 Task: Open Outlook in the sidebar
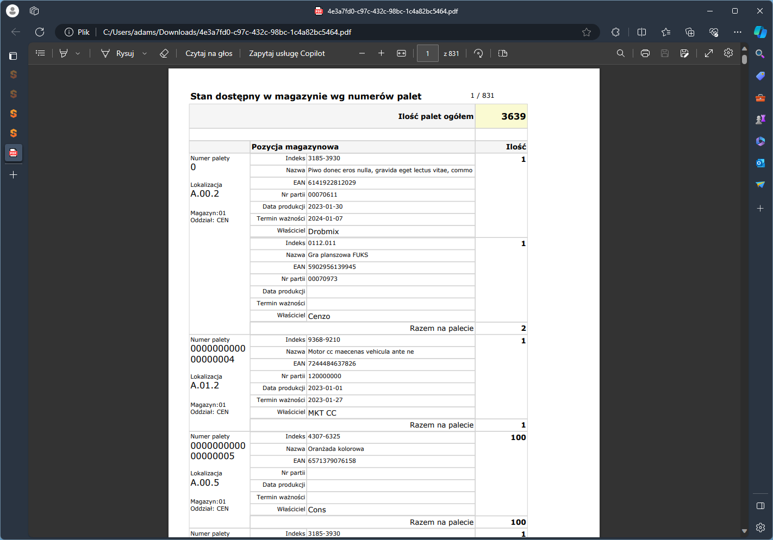(760, 163)
